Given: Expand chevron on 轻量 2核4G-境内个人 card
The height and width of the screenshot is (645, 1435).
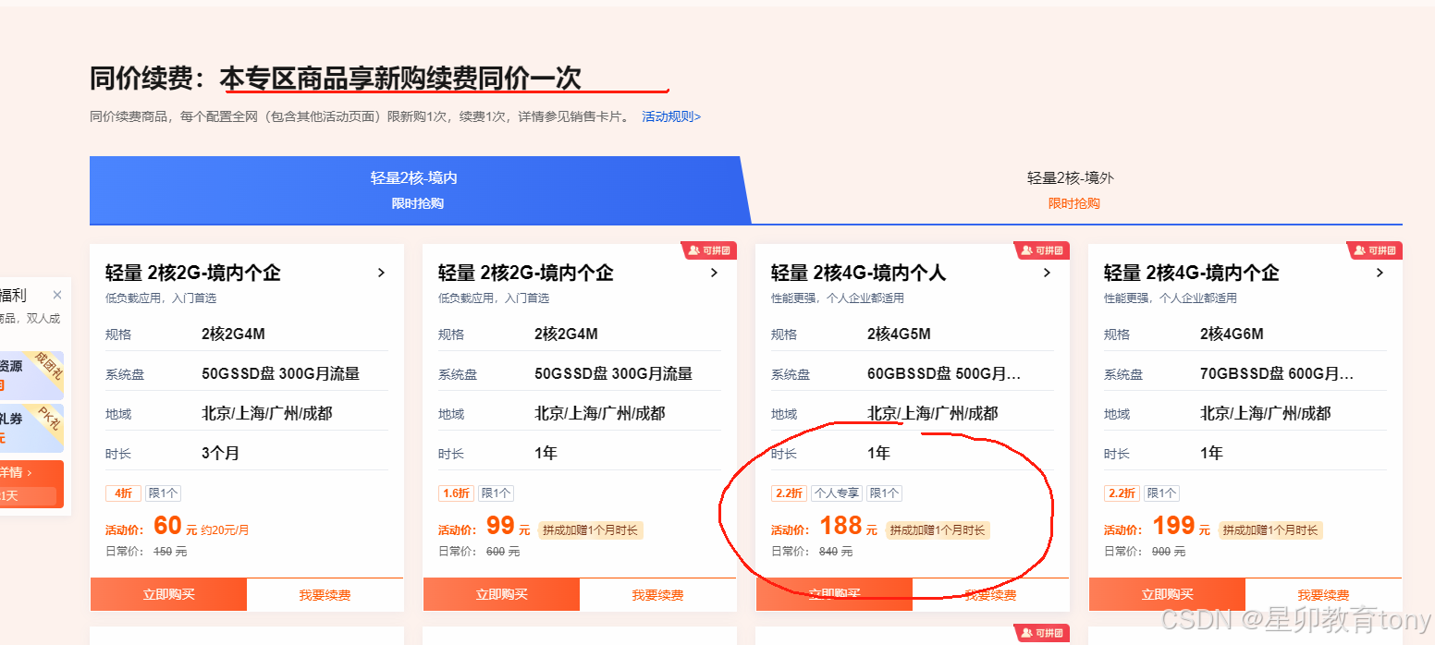Looking at the screenshot, I should (1047, 273).
